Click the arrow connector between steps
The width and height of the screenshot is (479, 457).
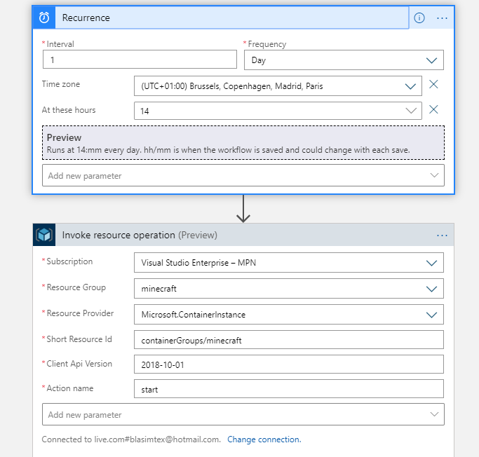[x=243, y=209]
